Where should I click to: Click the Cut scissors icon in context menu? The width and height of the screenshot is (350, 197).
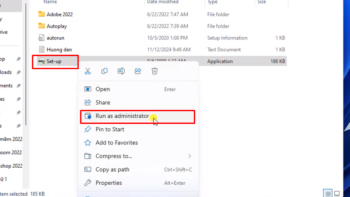(87, 71)
